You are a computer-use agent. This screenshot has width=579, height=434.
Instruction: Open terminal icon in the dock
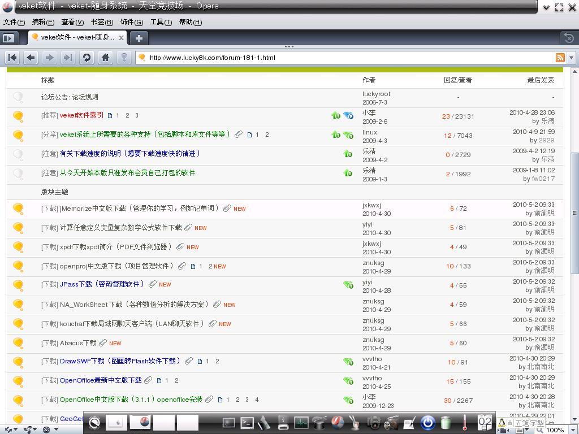(247, 423)
